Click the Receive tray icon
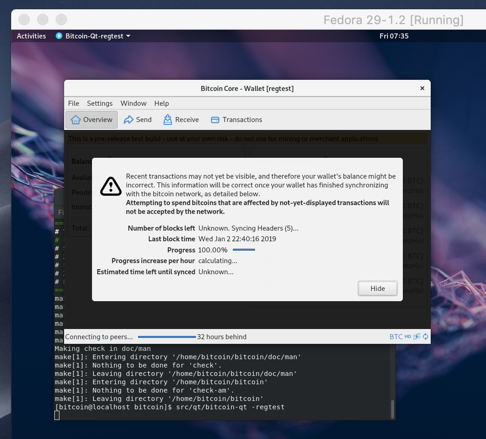The width and height of the screenshot is (486, 439). [x=168, y=120]
